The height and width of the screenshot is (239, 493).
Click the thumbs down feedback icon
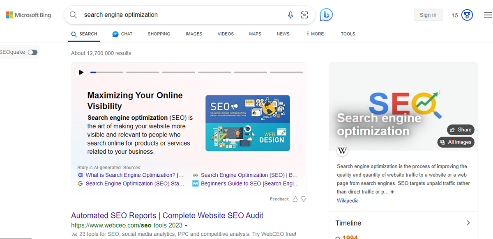[x=303, y=199]
